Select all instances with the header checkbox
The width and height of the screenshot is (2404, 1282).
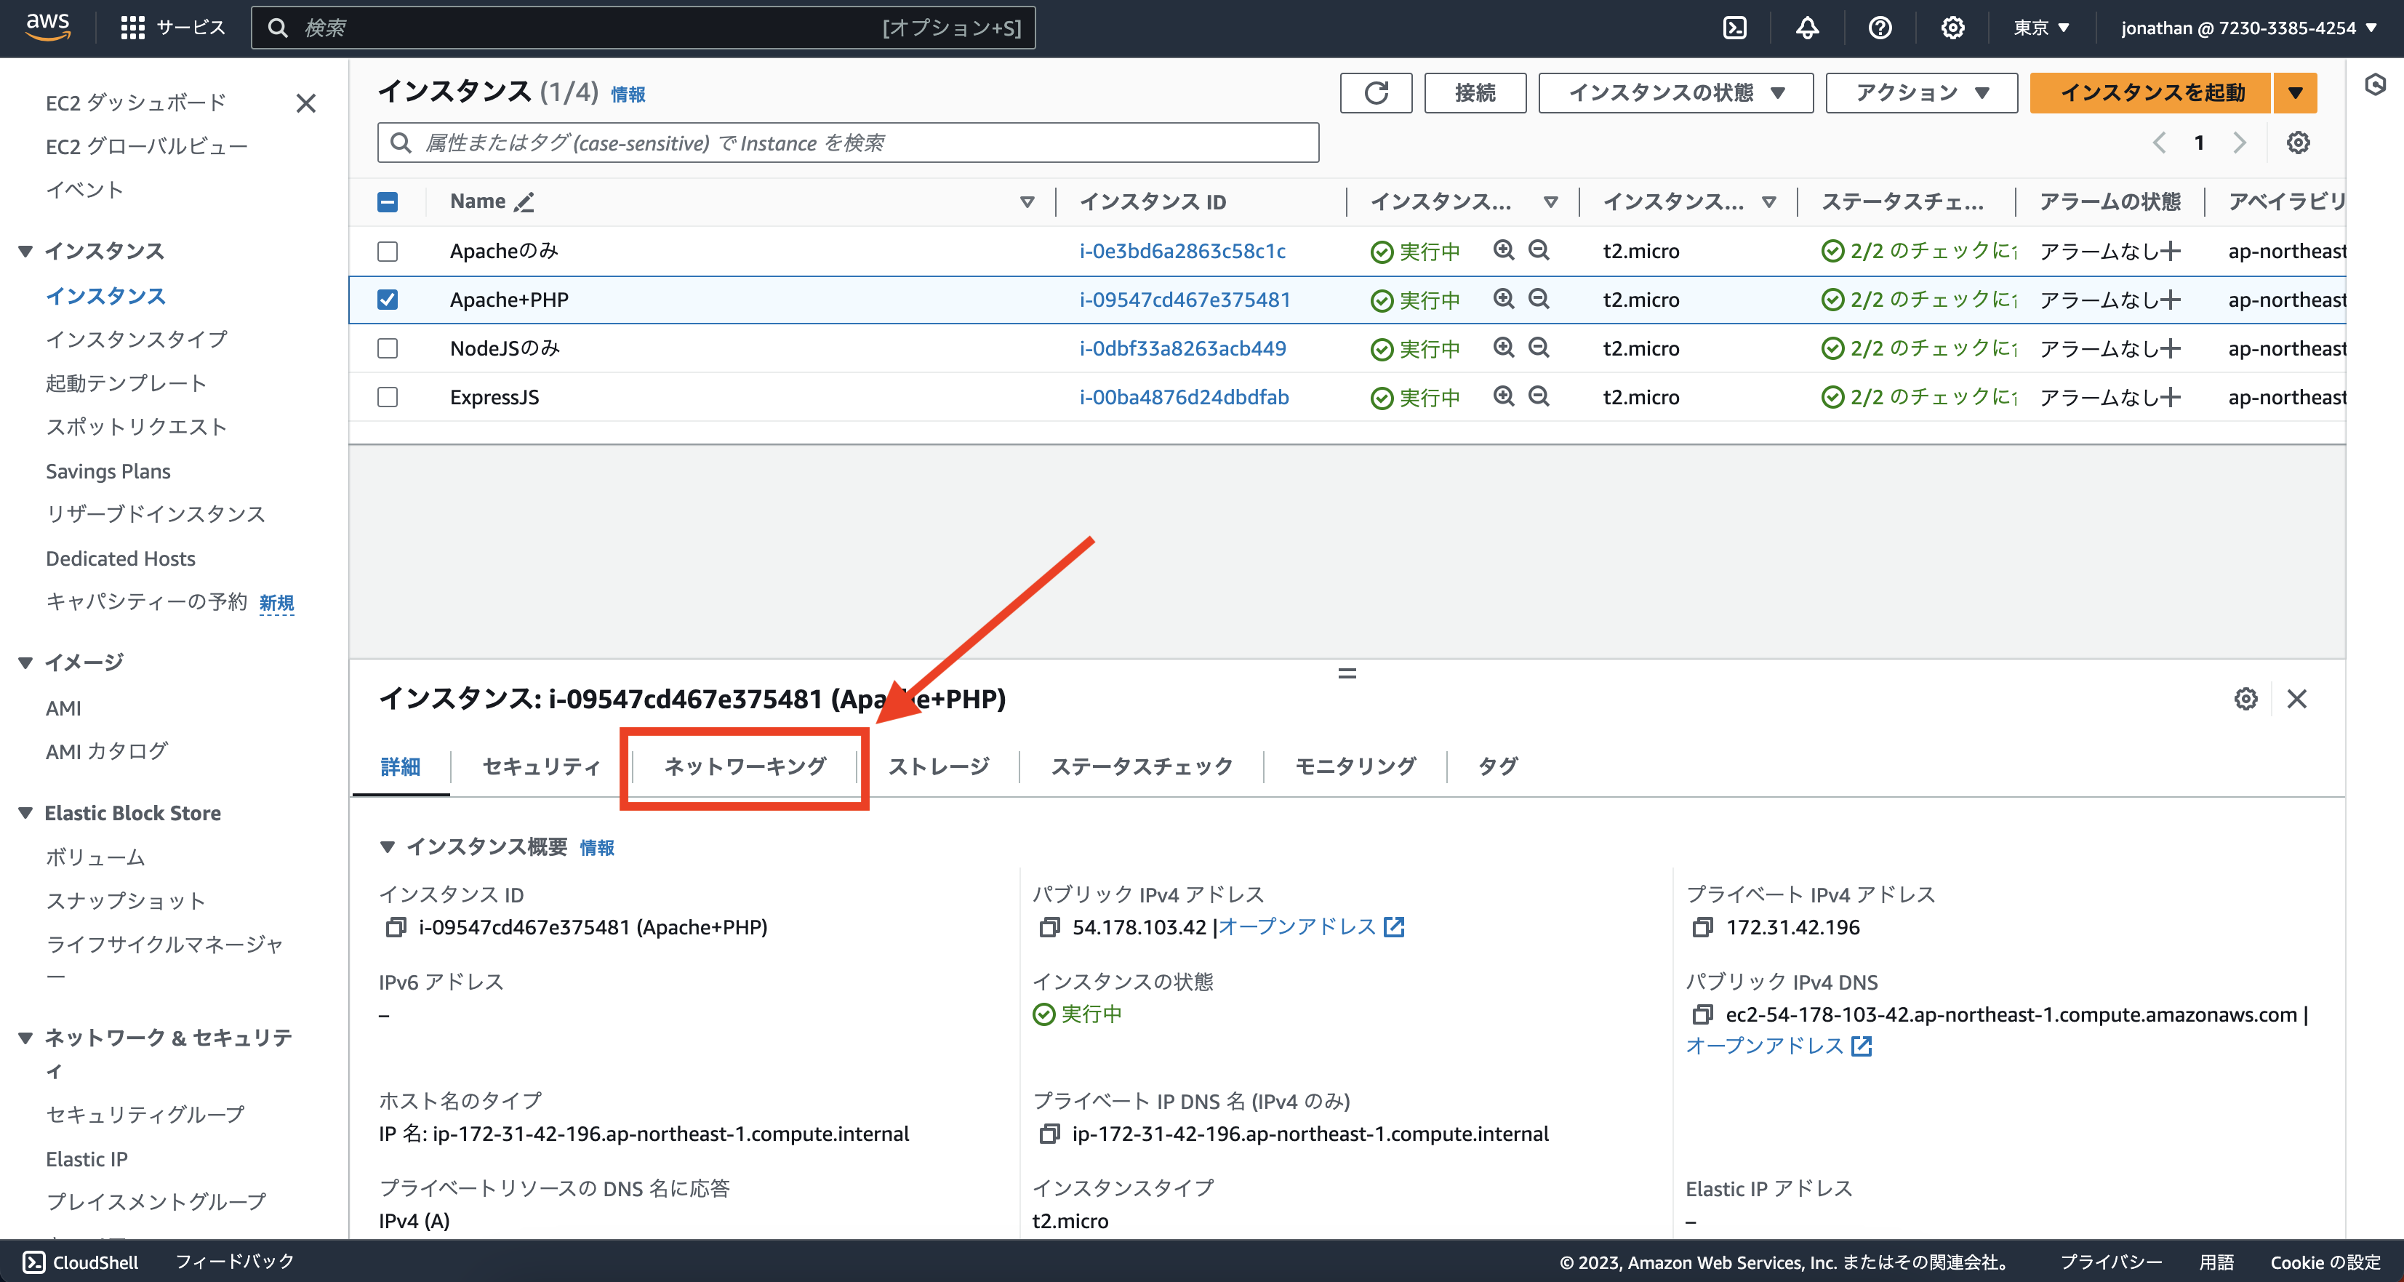[x=388, y=201]
